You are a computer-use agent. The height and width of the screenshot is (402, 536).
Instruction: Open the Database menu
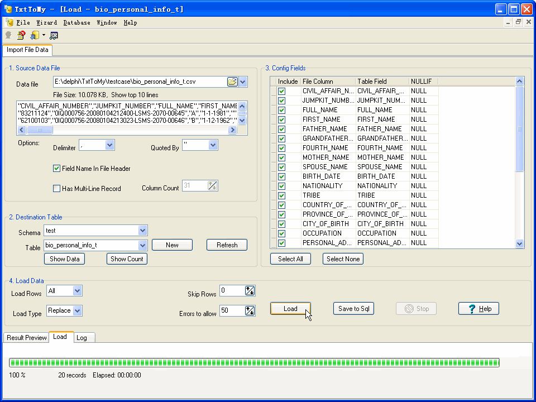[76, 23]
